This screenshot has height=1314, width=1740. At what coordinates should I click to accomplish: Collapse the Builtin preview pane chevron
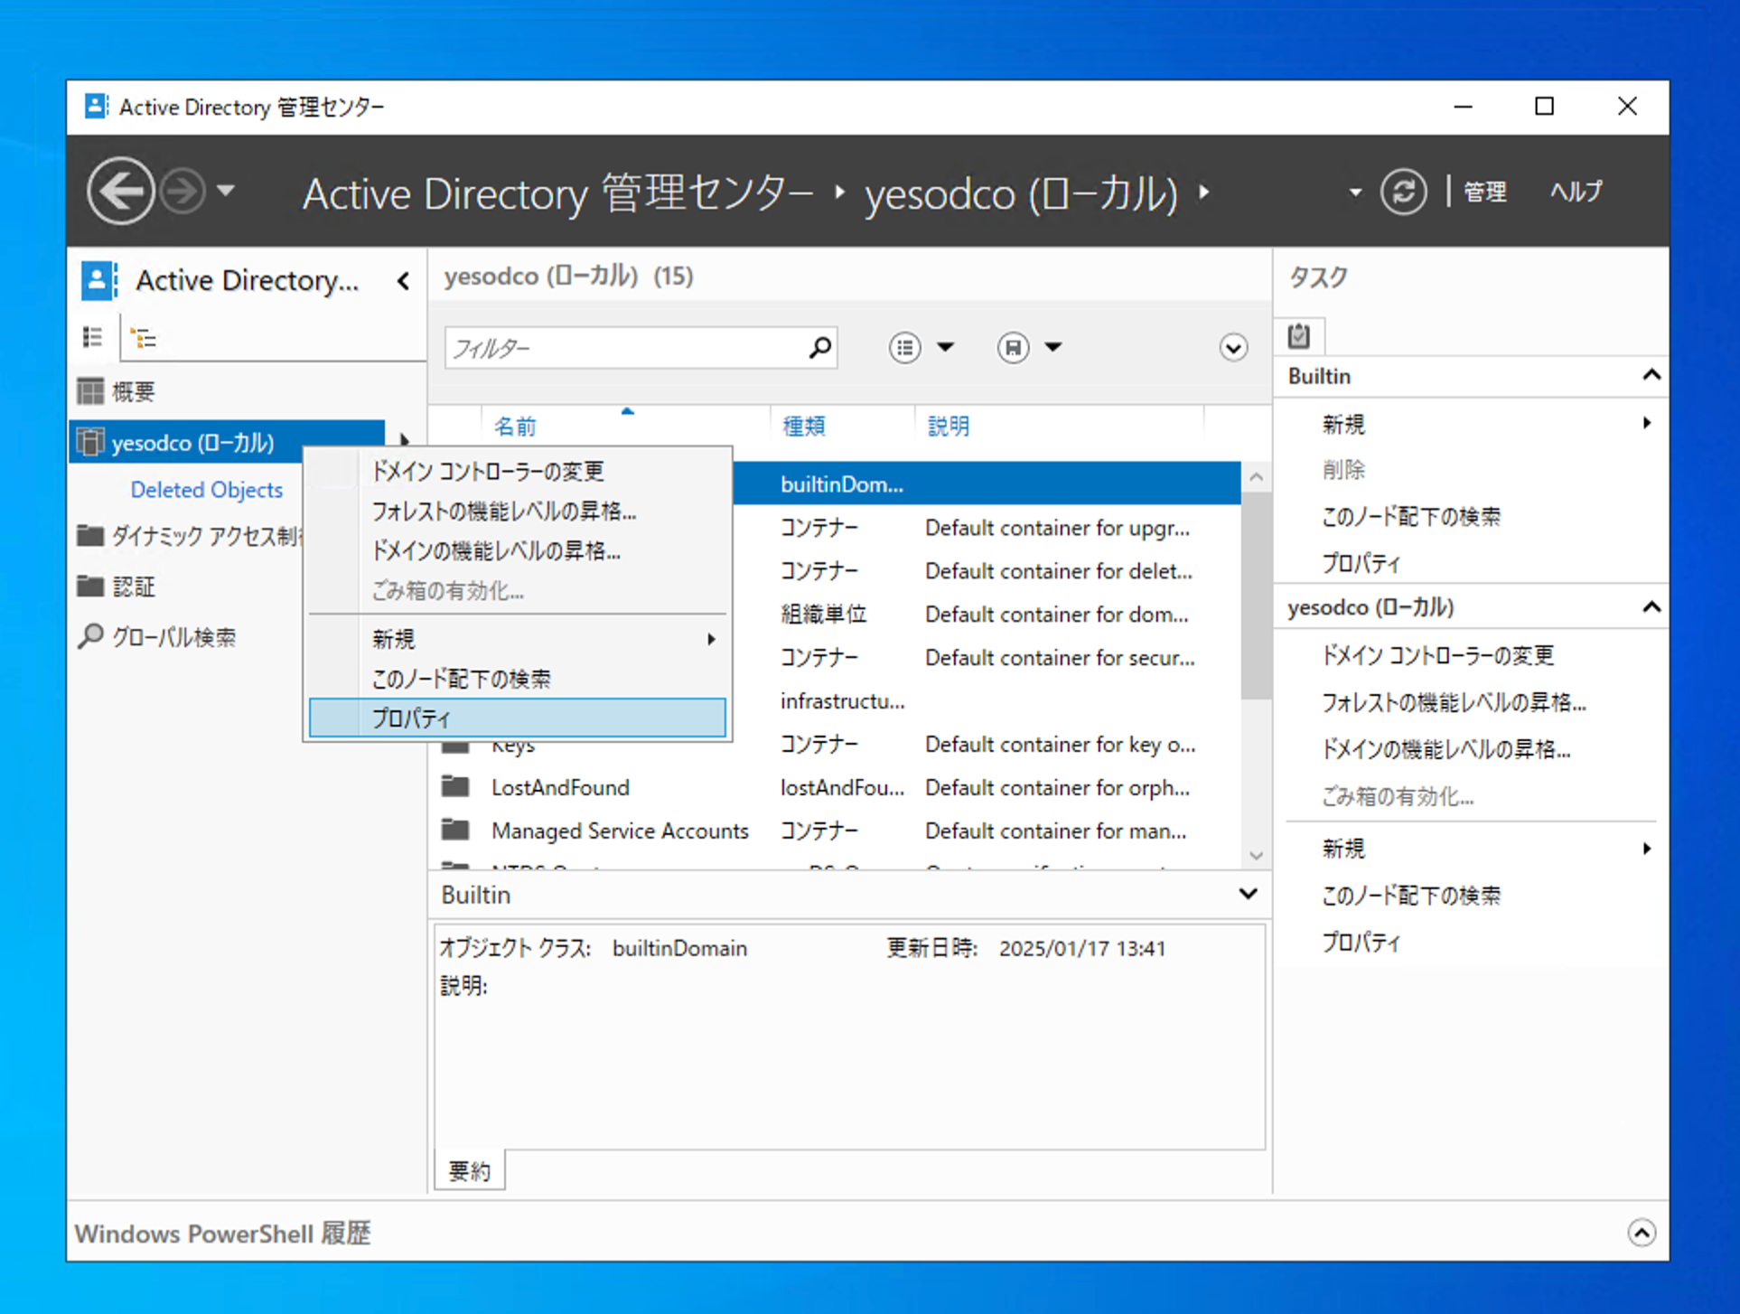pos(1248,894)
